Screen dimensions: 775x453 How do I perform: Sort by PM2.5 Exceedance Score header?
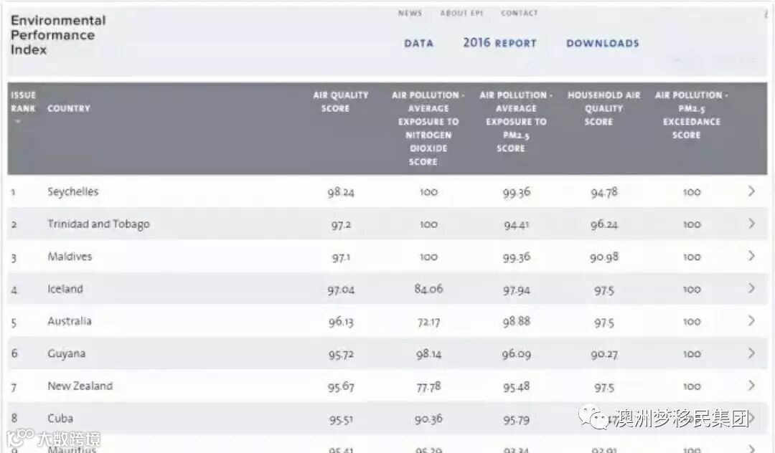[691, 115]
